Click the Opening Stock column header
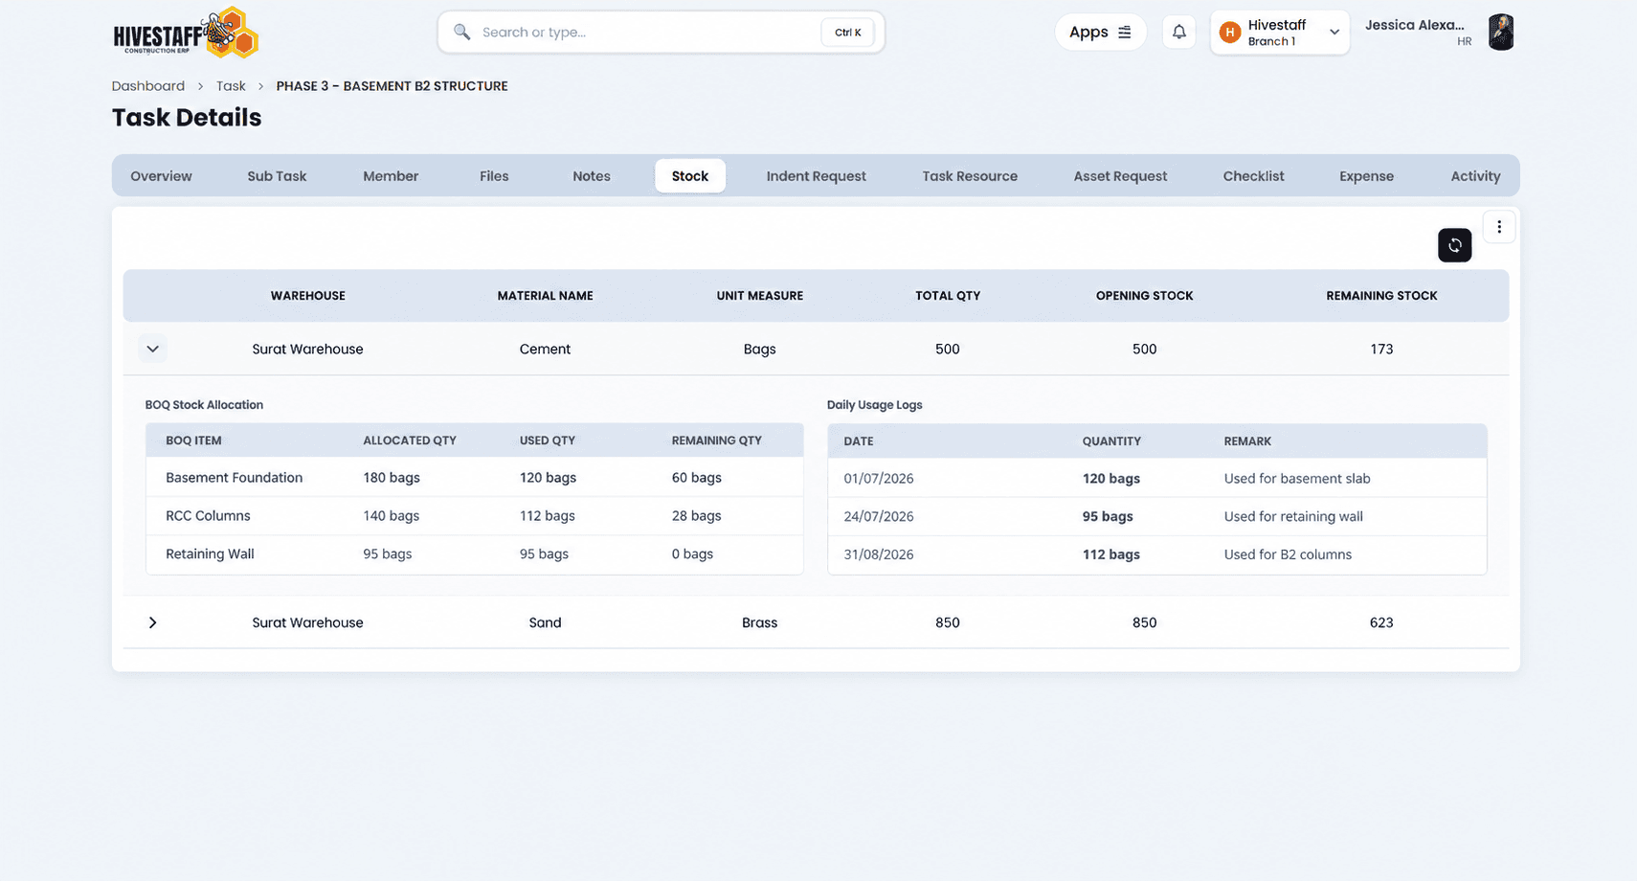The image size is (1637, 881). pos(1144,296)
